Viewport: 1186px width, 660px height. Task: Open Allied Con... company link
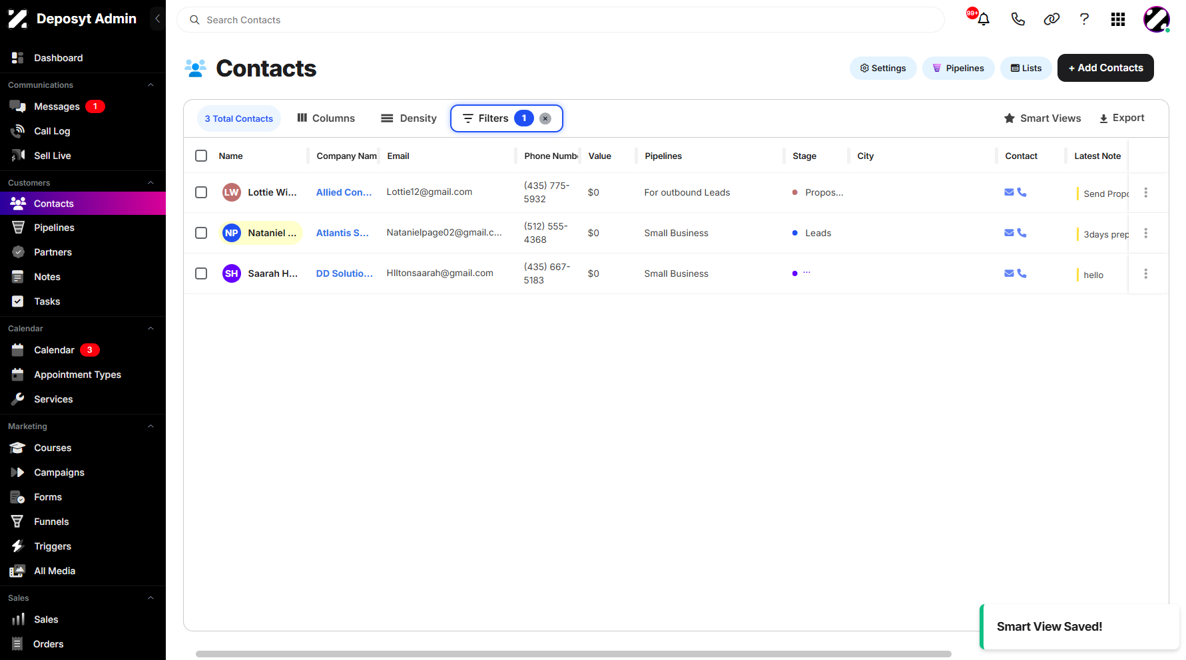(x=344, y=192)
